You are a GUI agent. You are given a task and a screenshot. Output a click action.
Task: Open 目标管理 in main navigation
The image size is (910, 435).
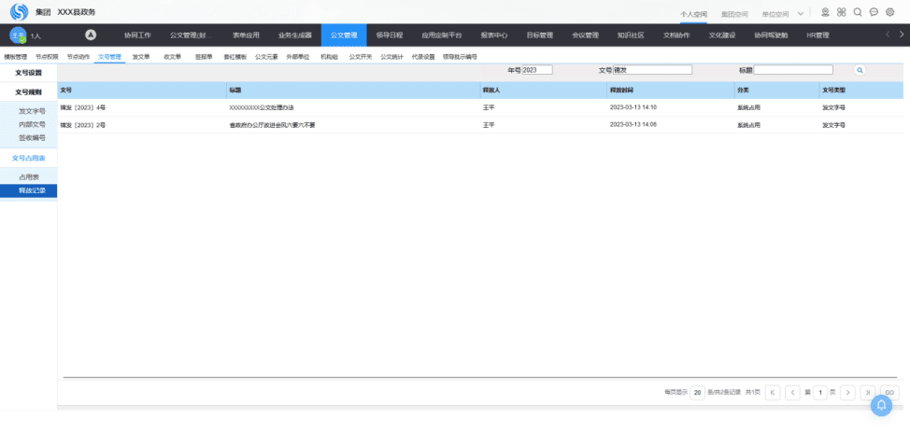pos(540,35)
